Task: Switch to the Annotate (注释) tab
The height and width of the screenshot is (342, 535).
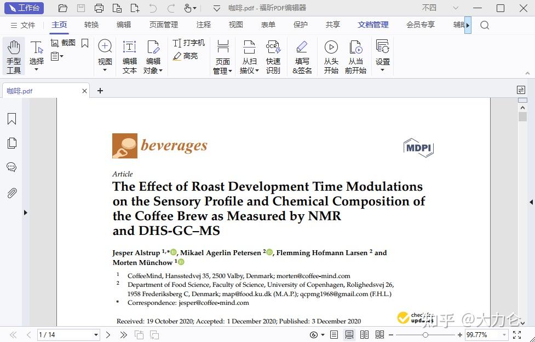Action: pyautogui.click(x=204, y=25)
